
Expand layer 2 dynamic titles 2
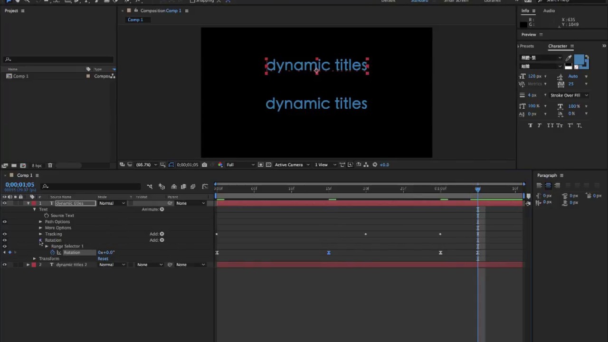pyautogui.click(x=28, y=265)
